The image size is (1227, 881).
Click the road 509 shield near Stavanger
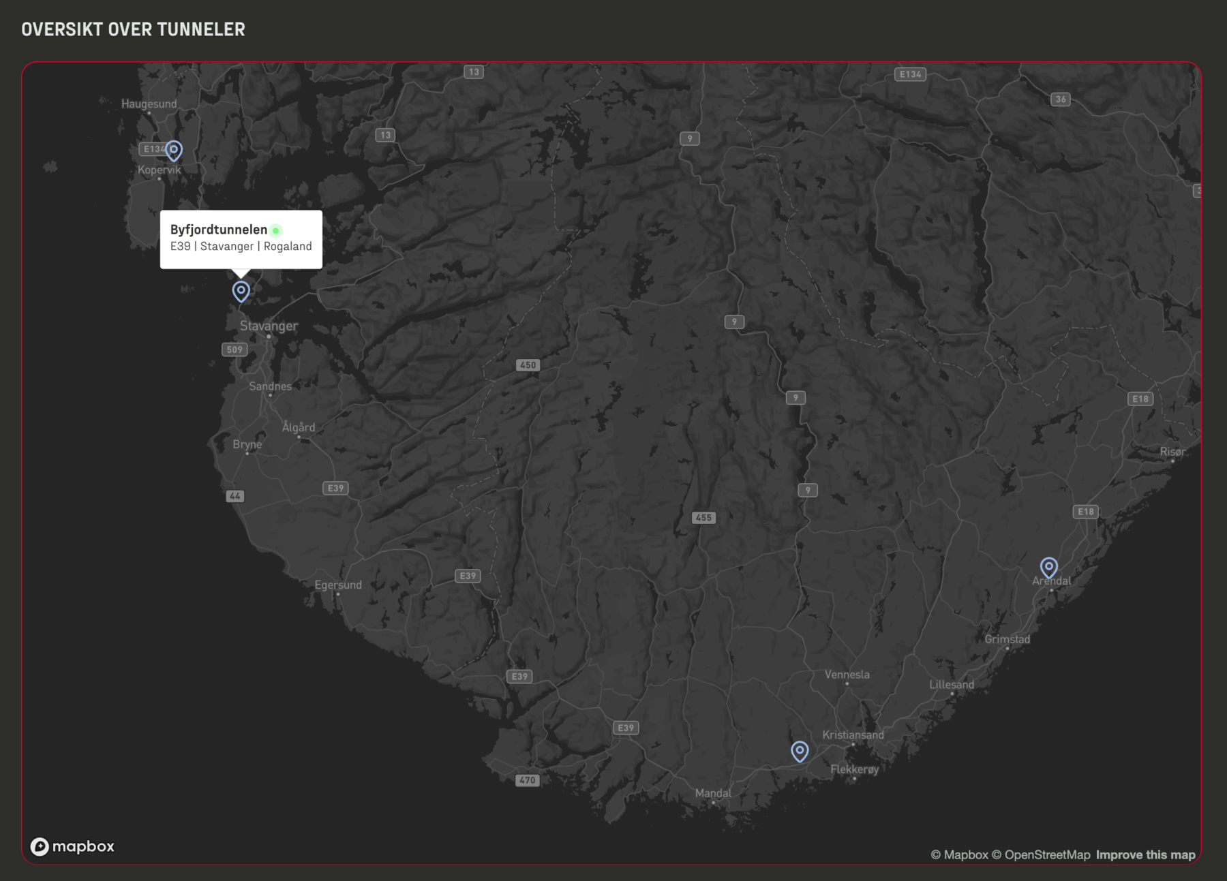234,350
